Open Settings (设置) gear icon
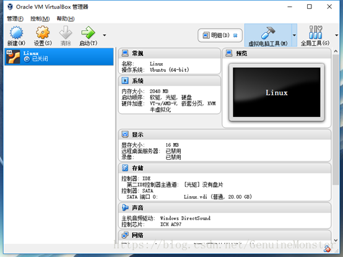This screenshot has height=257, width=343. 43,32
